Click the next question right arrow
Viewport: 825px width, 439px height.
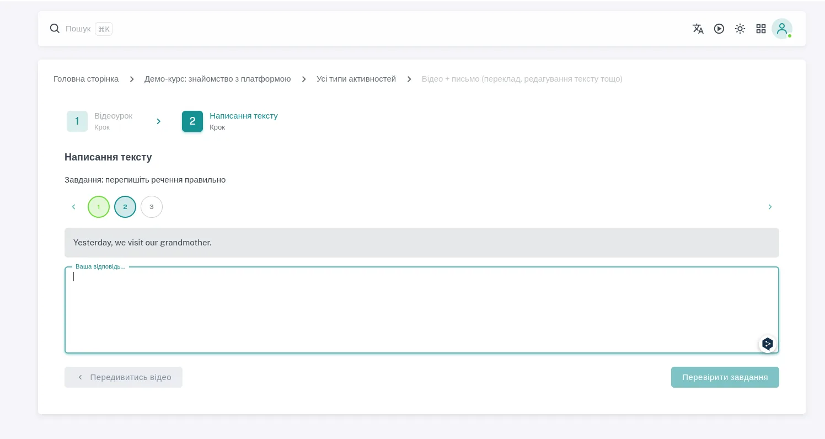770,207
